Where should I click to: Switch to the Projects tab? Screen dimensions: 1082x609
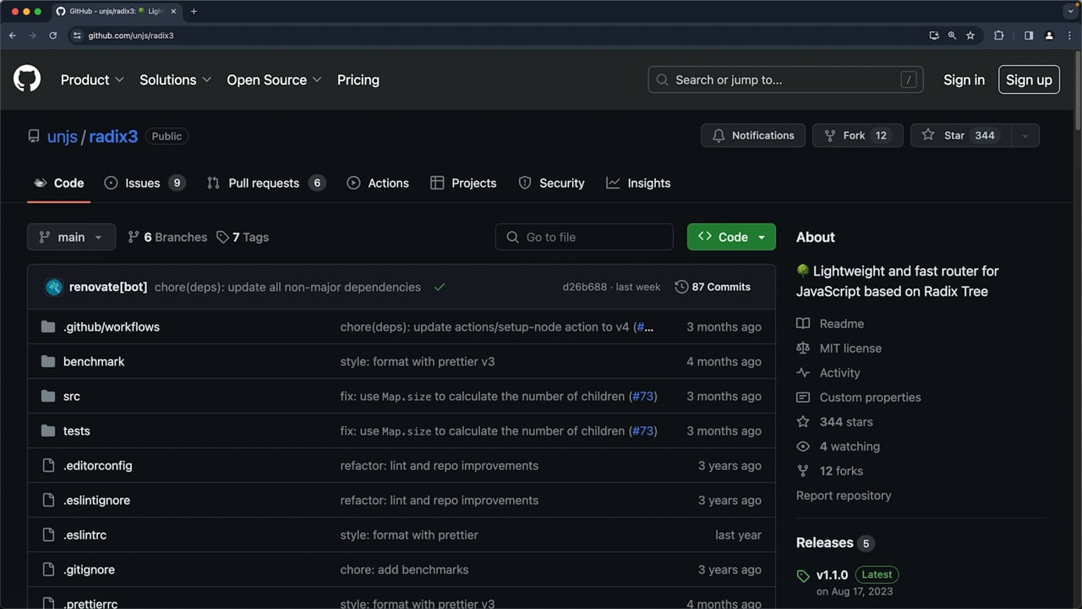[463, 183]
